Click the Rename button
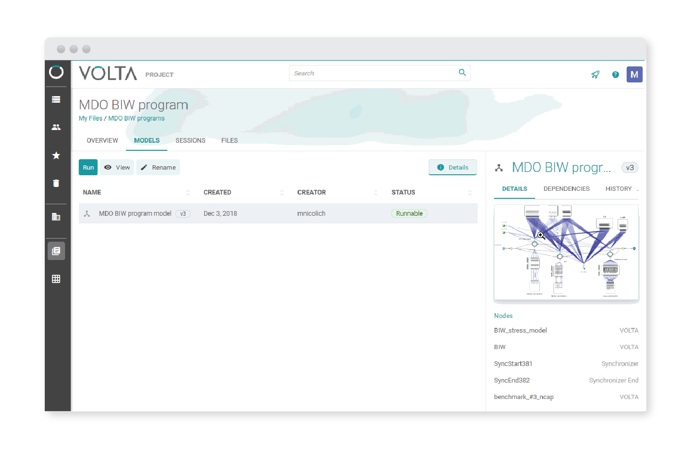 [158, 167]
